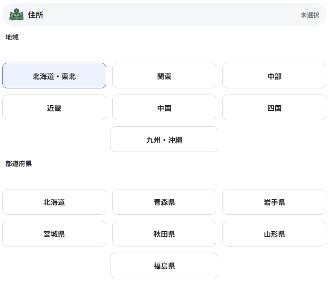The image size is (331, 283).
Task: Click the 山形県 prefecture option
Action: tap(274, 234)
